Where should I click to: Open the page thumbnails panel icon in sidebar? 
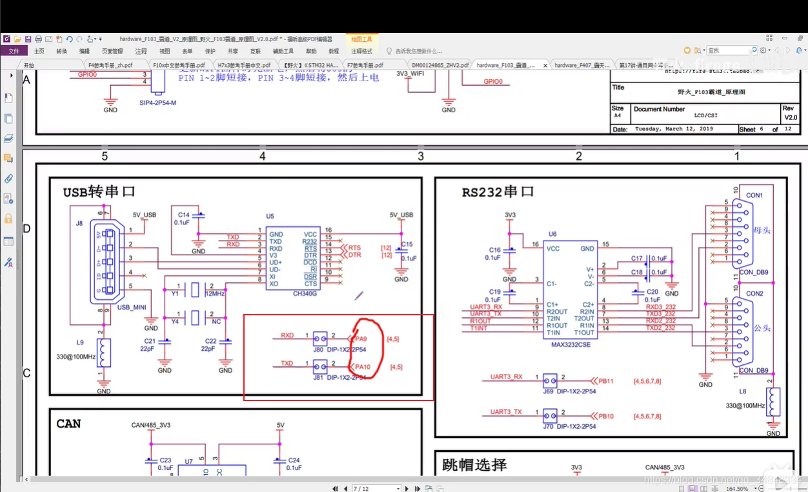pyautogui.click(x=8, y=119)
